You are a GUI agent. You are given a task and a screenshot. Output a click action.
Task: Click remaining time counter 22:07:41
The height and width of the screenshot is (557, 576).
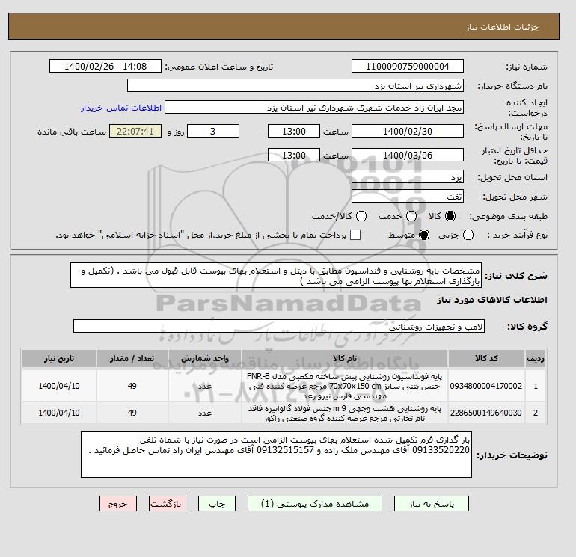[135, 131]
